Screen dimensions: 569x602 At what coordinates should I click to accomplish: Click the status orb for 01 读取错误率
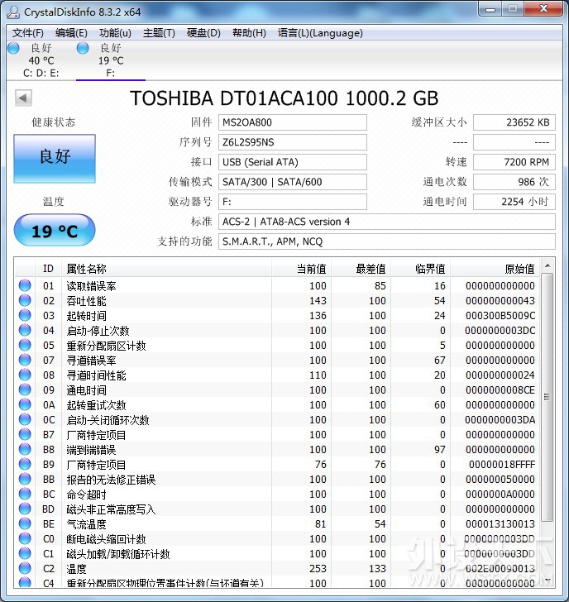pyautogui.click(x=25, y=285)
